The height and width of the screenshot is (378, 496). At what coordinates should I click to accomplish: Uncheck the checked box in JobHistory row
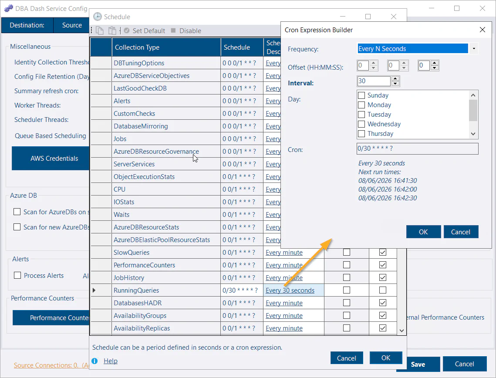click(383, 277)
